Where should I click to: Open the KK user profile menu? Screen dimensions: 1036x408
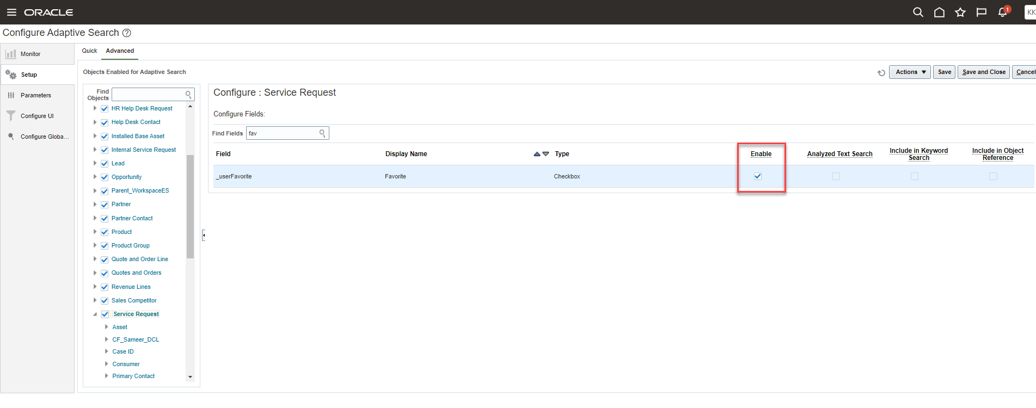pos(1030,12)
